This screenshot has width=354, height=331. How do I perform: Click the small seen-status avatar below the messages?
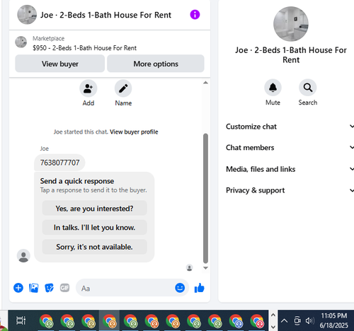189,267
